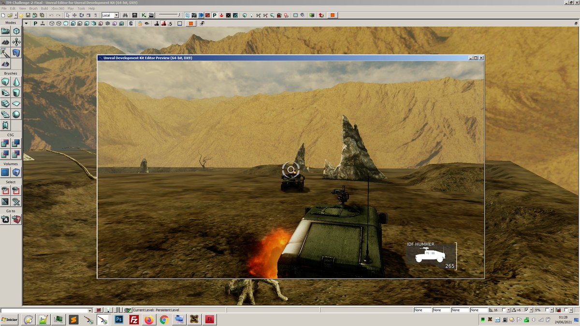Click the CSG Add button
580x326 pixels.
click(x=5, y=143)
